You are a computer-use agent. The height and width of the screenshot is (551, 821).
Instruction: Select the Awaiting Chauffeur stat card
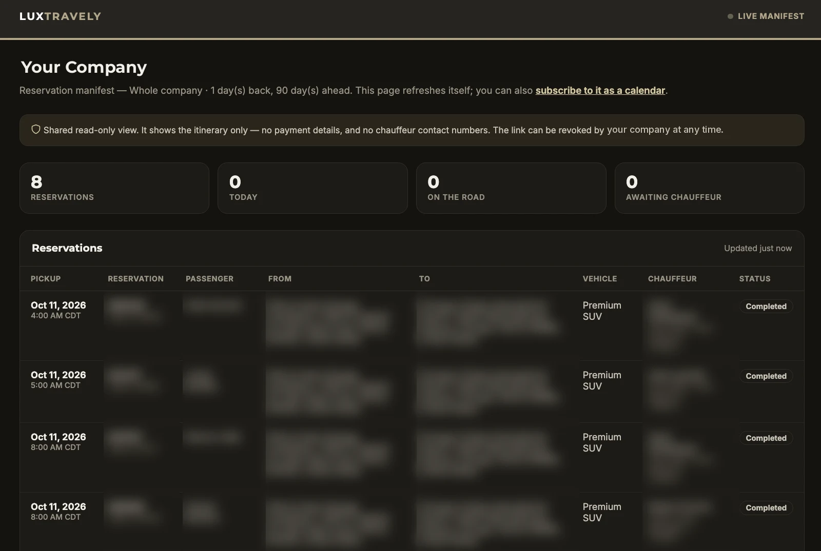(709, 188)
